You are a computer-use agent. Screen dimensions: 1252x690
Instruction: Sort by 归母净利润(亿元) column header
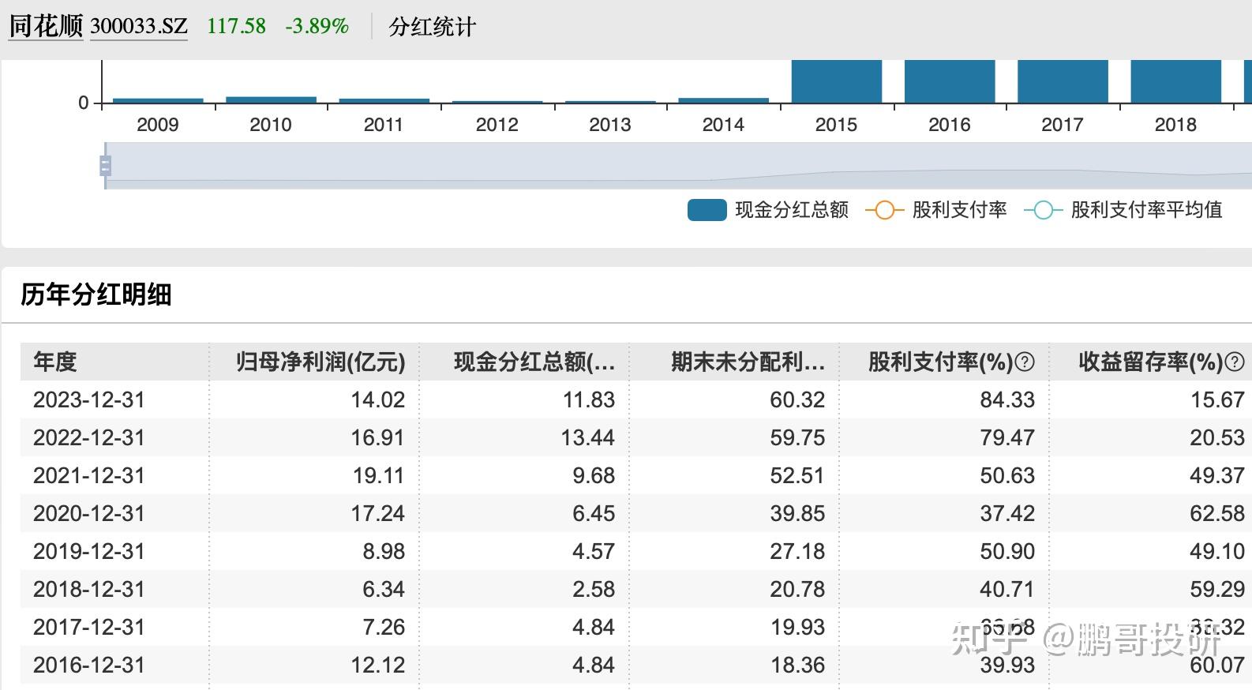point(320,362)
